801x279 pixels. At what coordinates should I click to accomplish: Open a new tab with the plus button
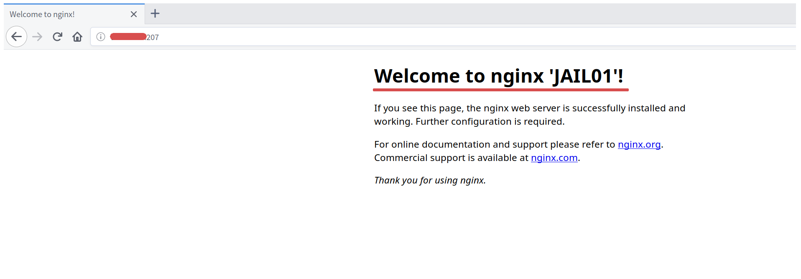155,13
